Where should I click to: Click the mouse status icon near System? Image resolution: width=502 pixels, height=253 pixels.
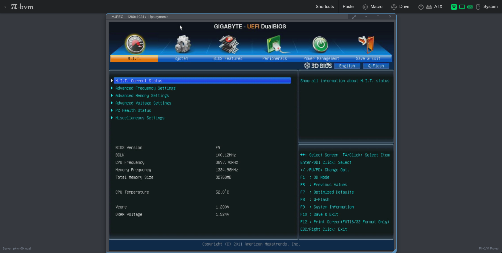tap(478, 7)
